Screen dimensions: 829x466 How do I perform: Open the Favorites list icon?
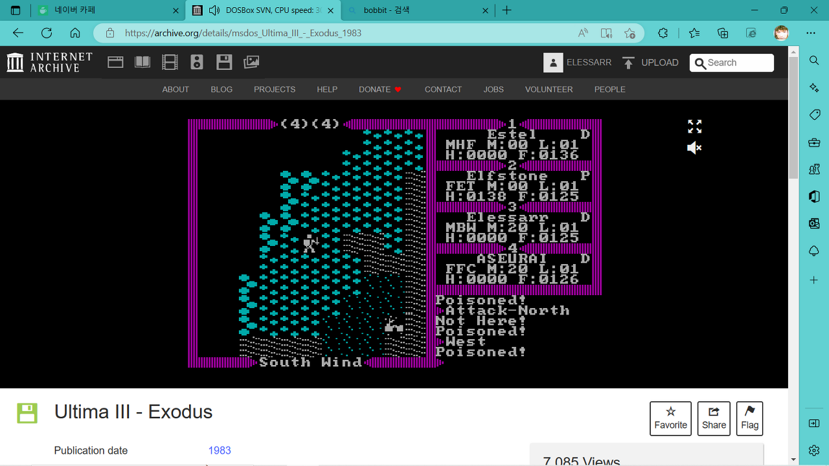click(x=694, y=33)
